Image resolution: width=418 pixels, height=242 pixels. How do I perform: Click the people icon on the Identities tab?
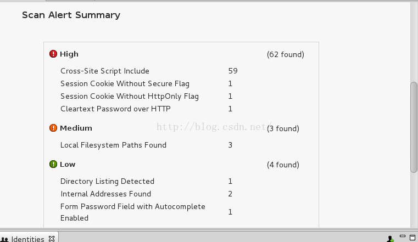click(4, 240)
